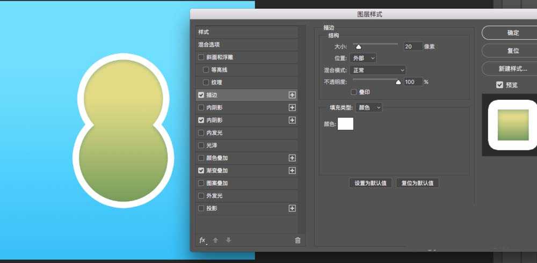537x263 pixels.
Task: Click the plus icon next to 渐变叠加
Action: tap(292, 171)
